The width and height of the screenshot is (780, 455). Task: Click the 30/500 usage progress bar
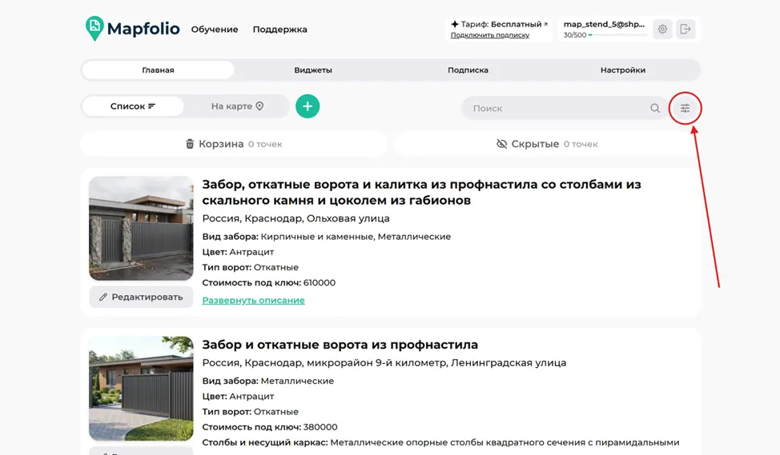617,35
